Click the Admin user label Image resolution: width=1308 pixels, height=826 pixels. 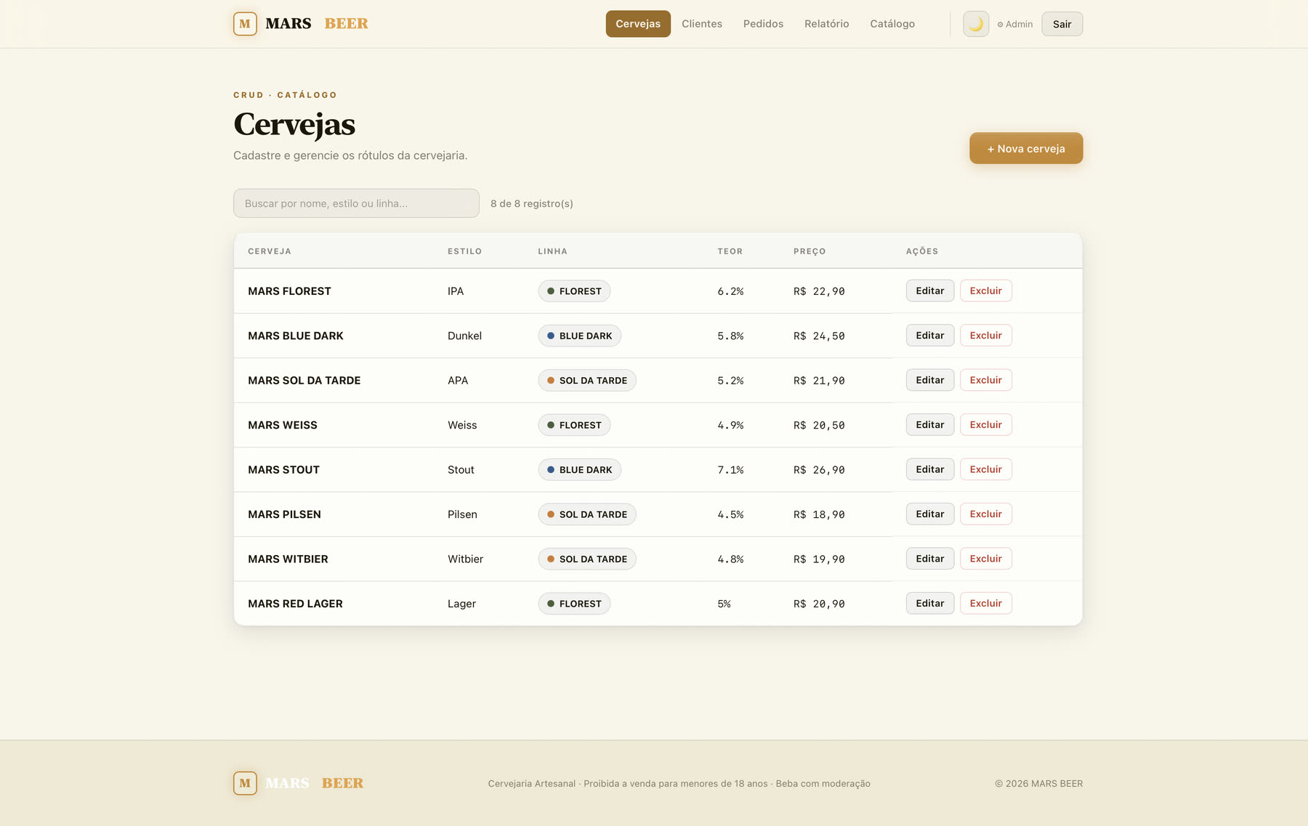tap(1015, 24)
